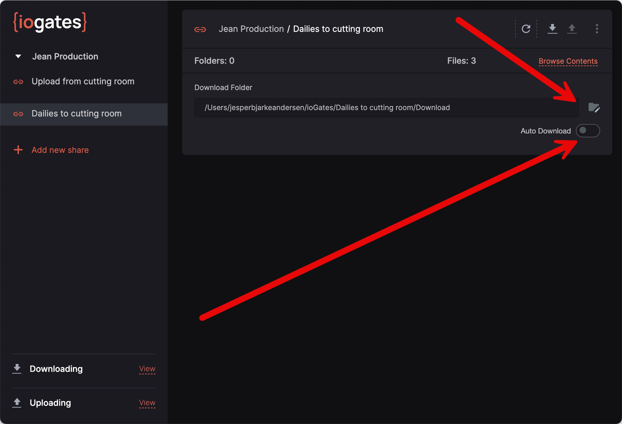622x424 pixels.
Task: Select Dailies to cutting room share
Action: 77,113
